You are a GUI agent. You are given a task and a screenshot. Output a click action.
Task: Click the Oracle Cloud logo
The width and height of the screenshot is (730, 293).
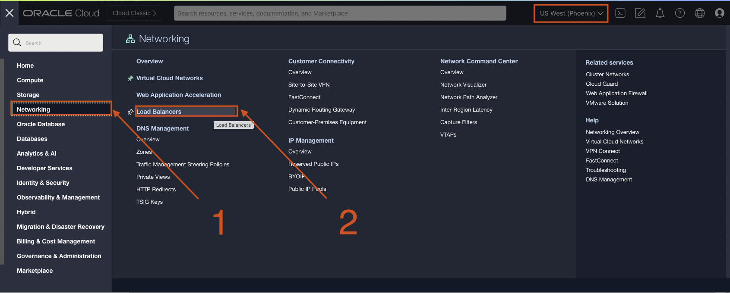61,13
